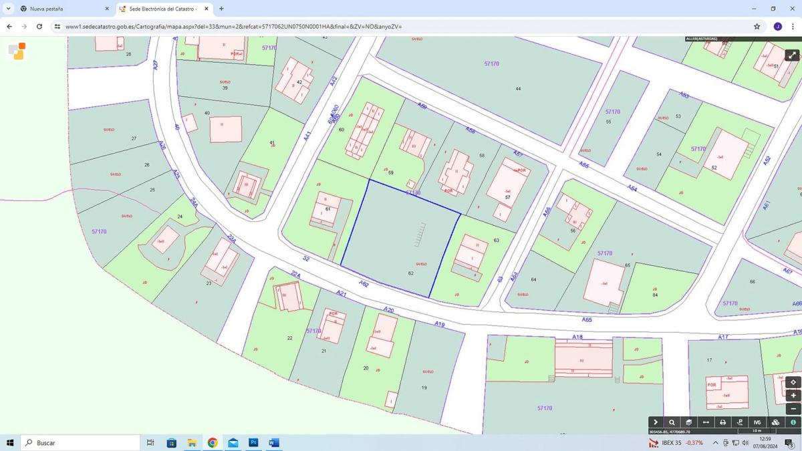802x451 pixels.
Task: Switch to the Nueva pestaña tab
Action: 60,9
